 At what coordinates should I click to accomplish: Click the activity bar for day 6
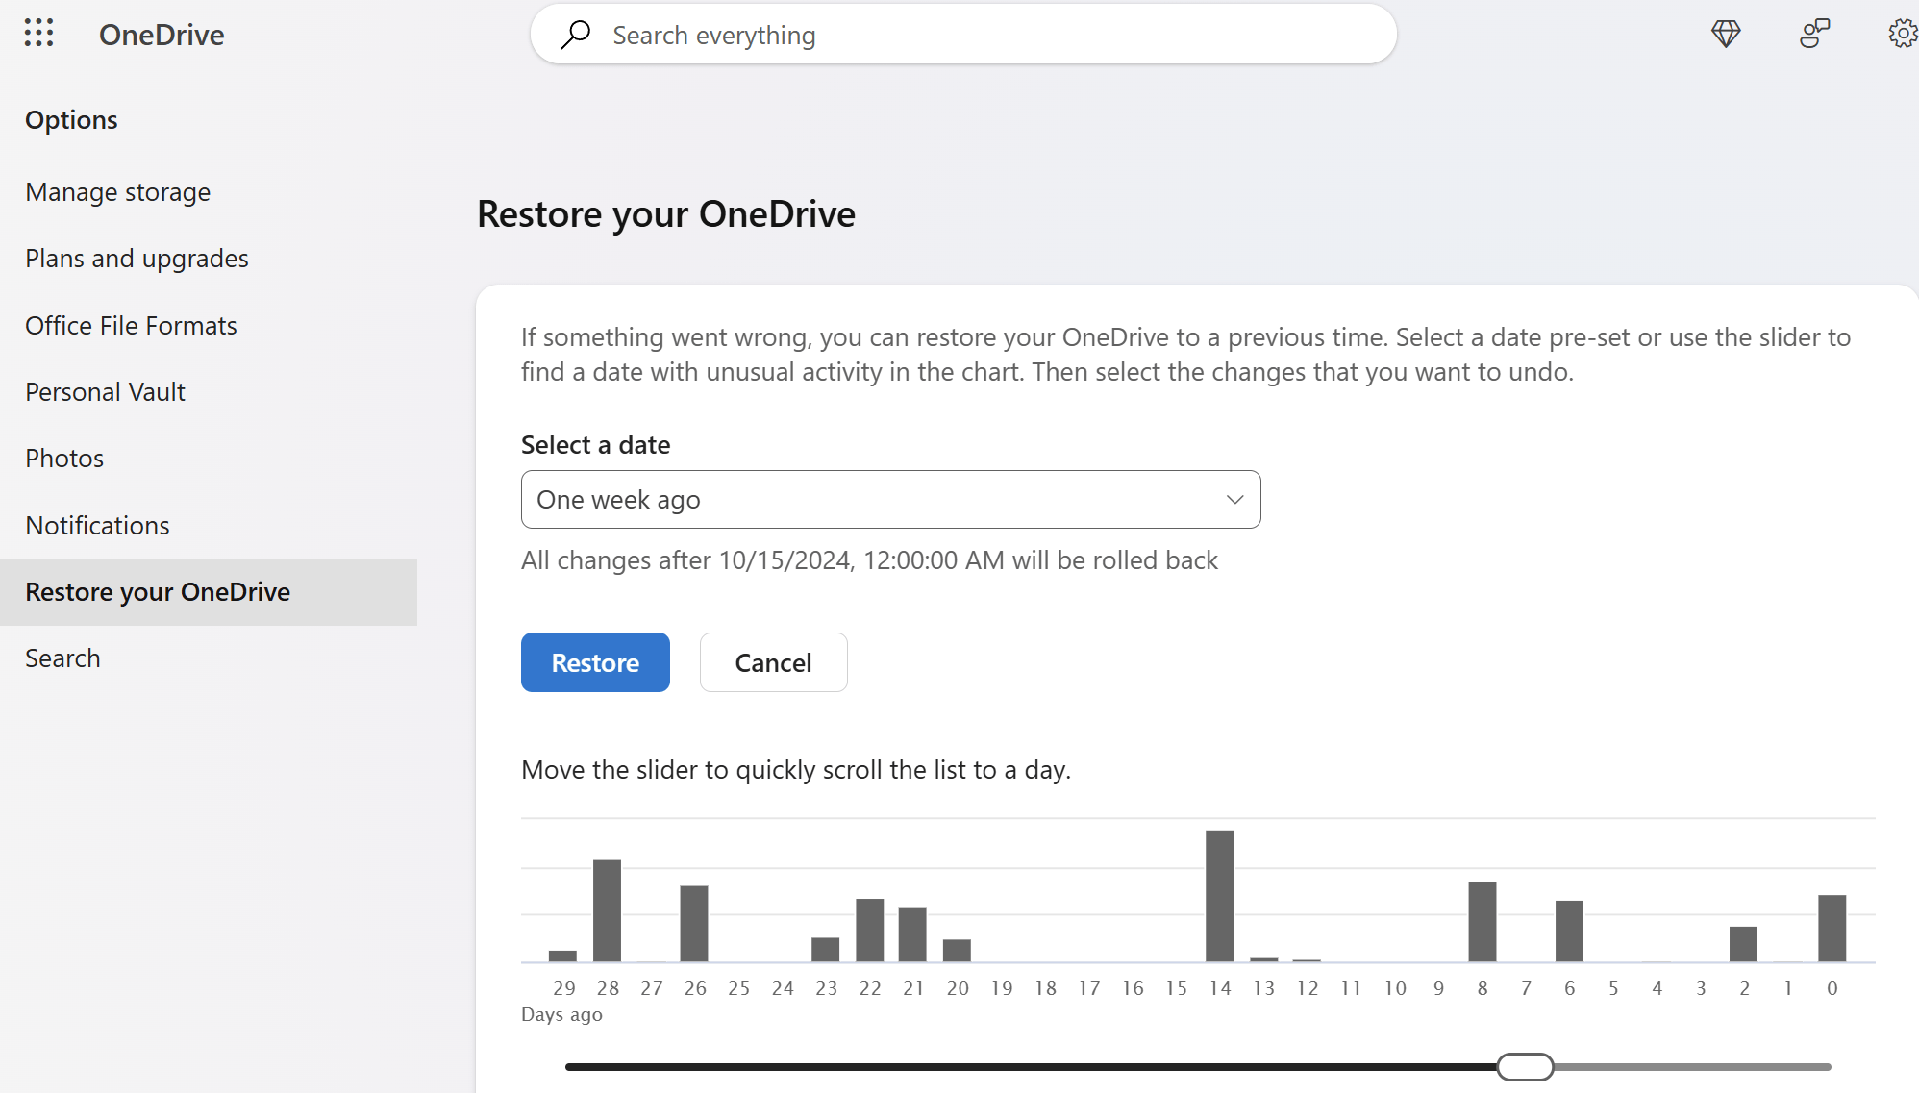pos(1569,932)
